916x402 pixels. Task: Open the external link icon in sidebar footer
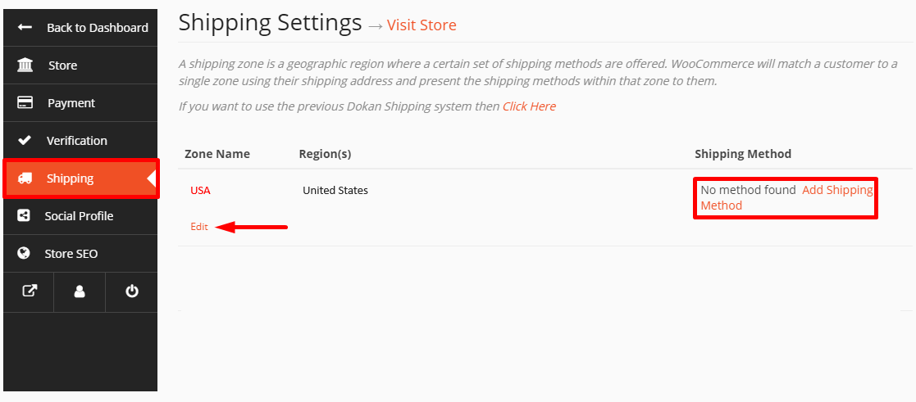[x=30, y=291]
